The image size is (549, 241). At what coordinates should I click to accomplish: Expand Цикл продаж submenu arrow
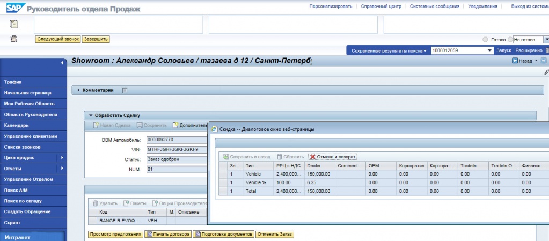[x=62, y=158]
